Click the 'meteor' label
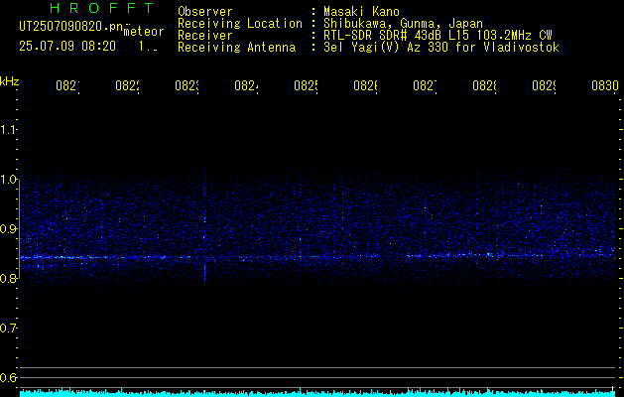The height and width of the screenshot is (397, 624). point(144,32)
